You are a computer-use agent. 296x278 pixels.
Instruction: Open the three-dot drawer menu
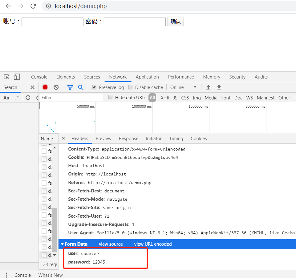[x=6, y=275]
